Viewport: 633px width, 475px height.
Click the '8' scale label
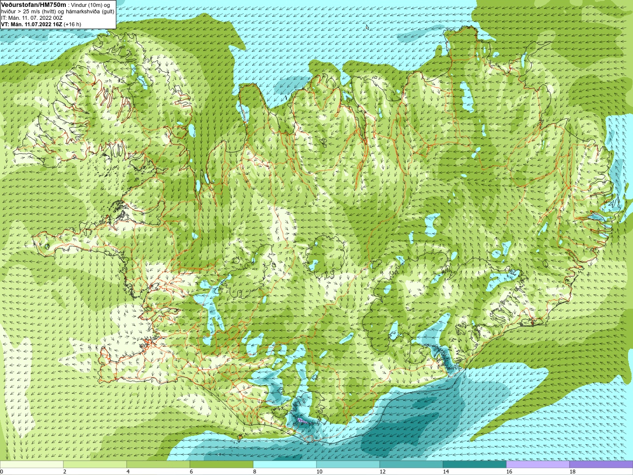[255, 472]
